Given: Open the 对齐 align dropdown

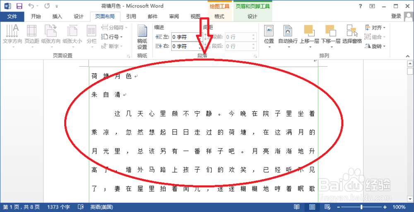Looking at the screenshot, I should tap(375, 27).
